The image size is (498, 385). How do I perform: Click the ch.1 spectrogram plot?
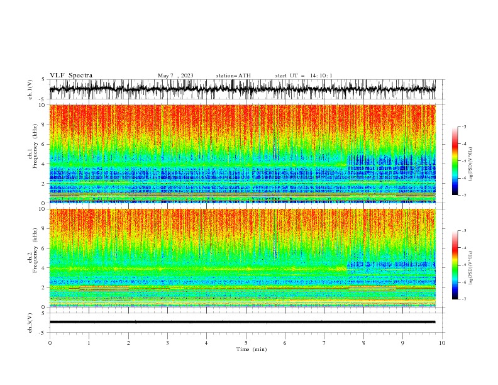tap(242, 153)
